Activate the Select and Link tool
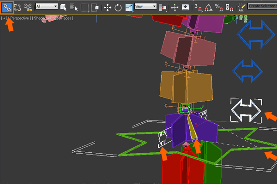Image resolution: width=277 pixels, height=184 pixels. (7, 7)
